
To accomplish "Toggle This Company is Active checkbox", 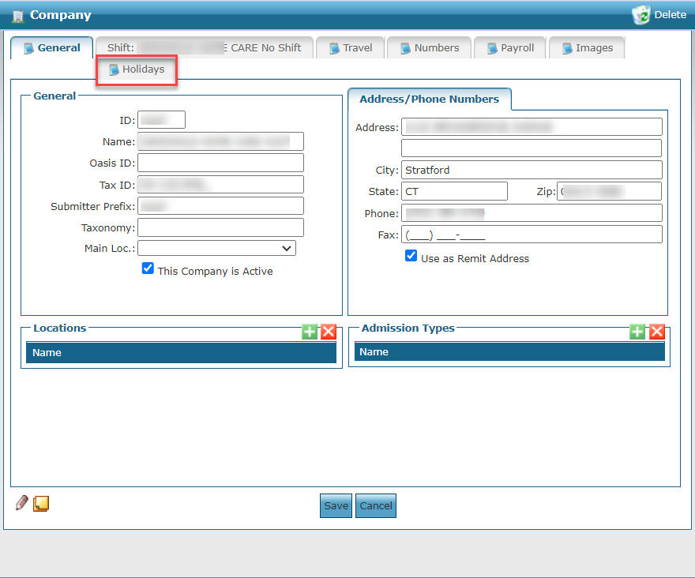I will 148,268.
